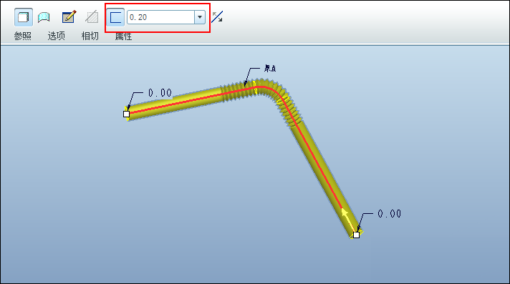Screen dimensions: 510x284
Task: Click the 原点 origin label
Action: [x=270, y=69]
